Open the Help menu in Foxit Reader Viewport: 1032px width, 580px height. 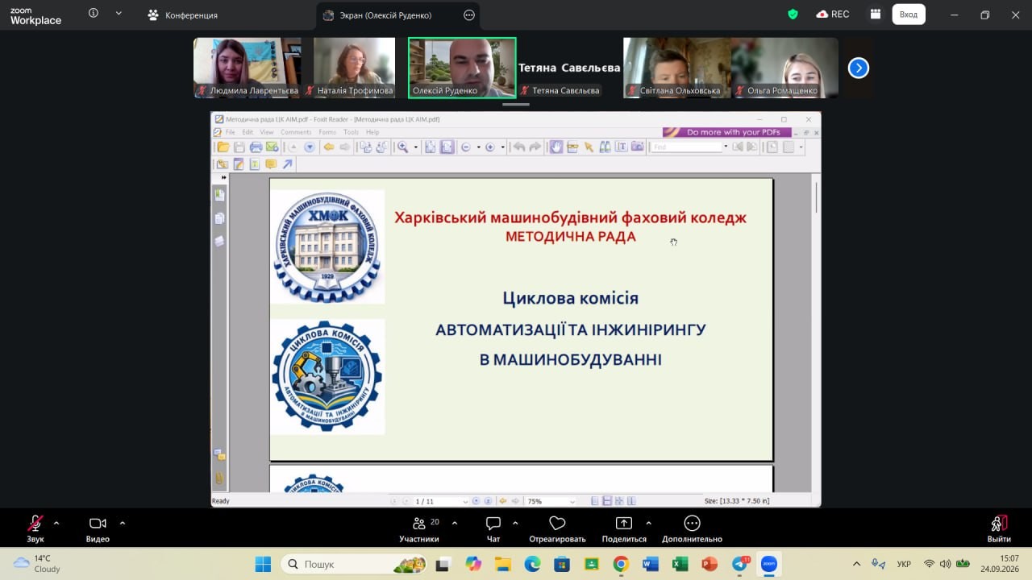point(372,132)
